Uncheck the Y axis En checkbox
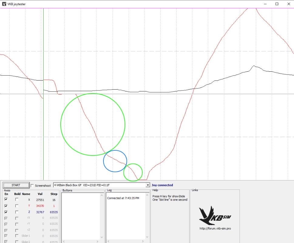Viewport: 294px width, 243px height. click(6, 206)
